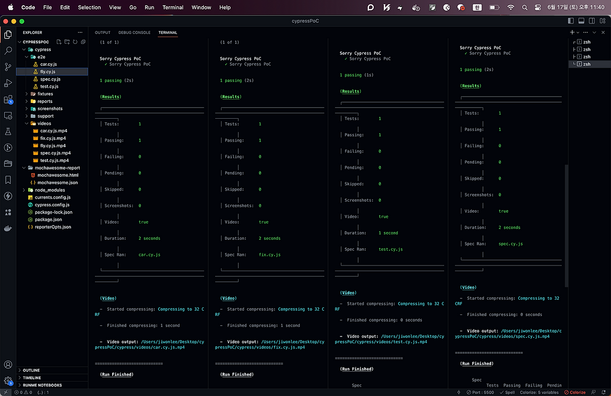Viewport: 611px width, 396px height.
Task: Create a new folder in CYPRESSPOC explorer
Action: click(67, 42)
